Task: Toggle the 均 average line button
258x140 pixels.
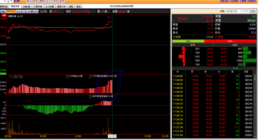Action: pos(13,11)
